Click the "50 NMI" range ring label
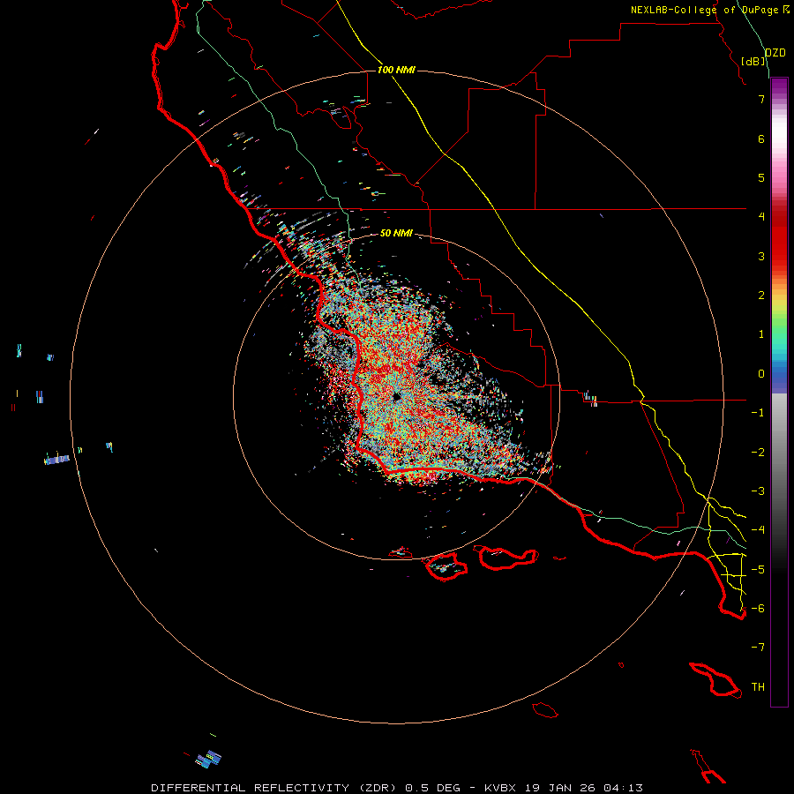Image resolution: width=794 pixels, height=794 pixels. coord(396,234)
